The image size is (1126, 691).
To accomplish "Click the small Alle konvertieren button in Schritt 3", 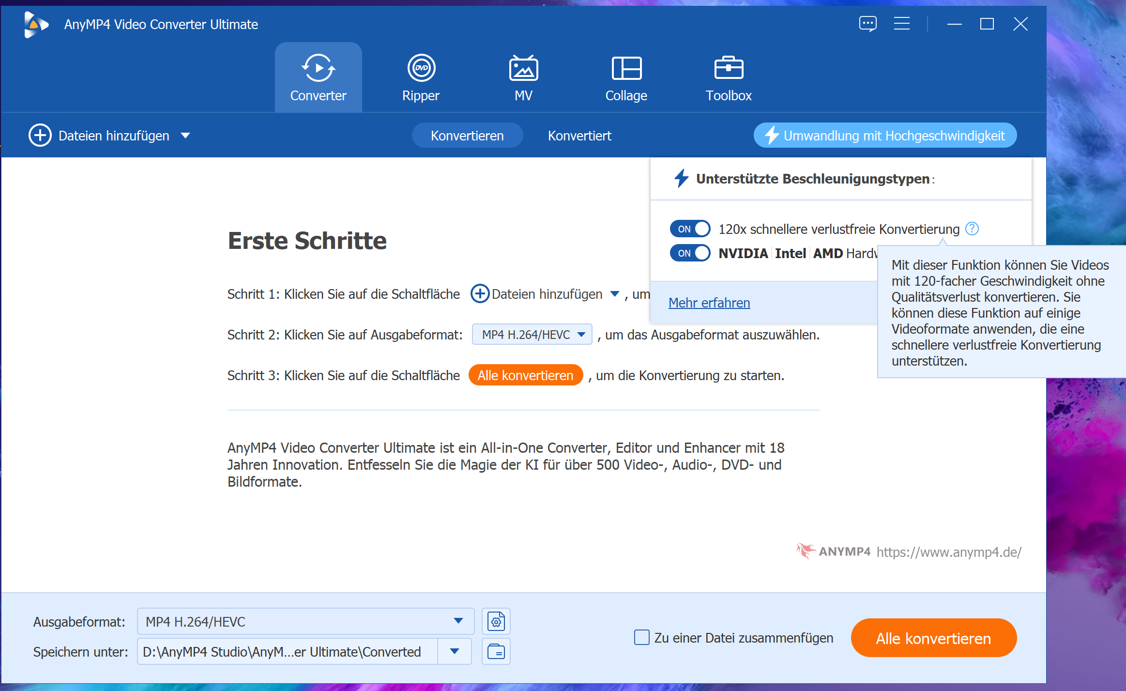I will coord(525,375).
